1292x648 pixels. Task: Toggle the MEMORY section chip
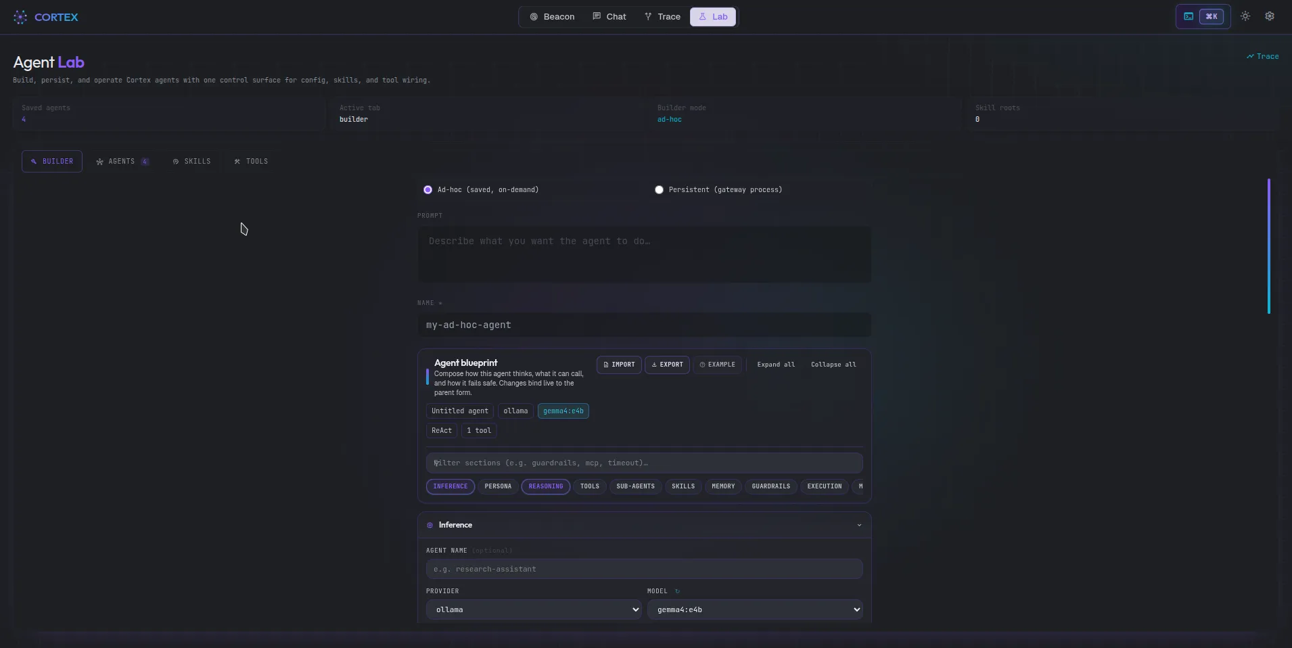pyautogui.click(x=723, y=486)
